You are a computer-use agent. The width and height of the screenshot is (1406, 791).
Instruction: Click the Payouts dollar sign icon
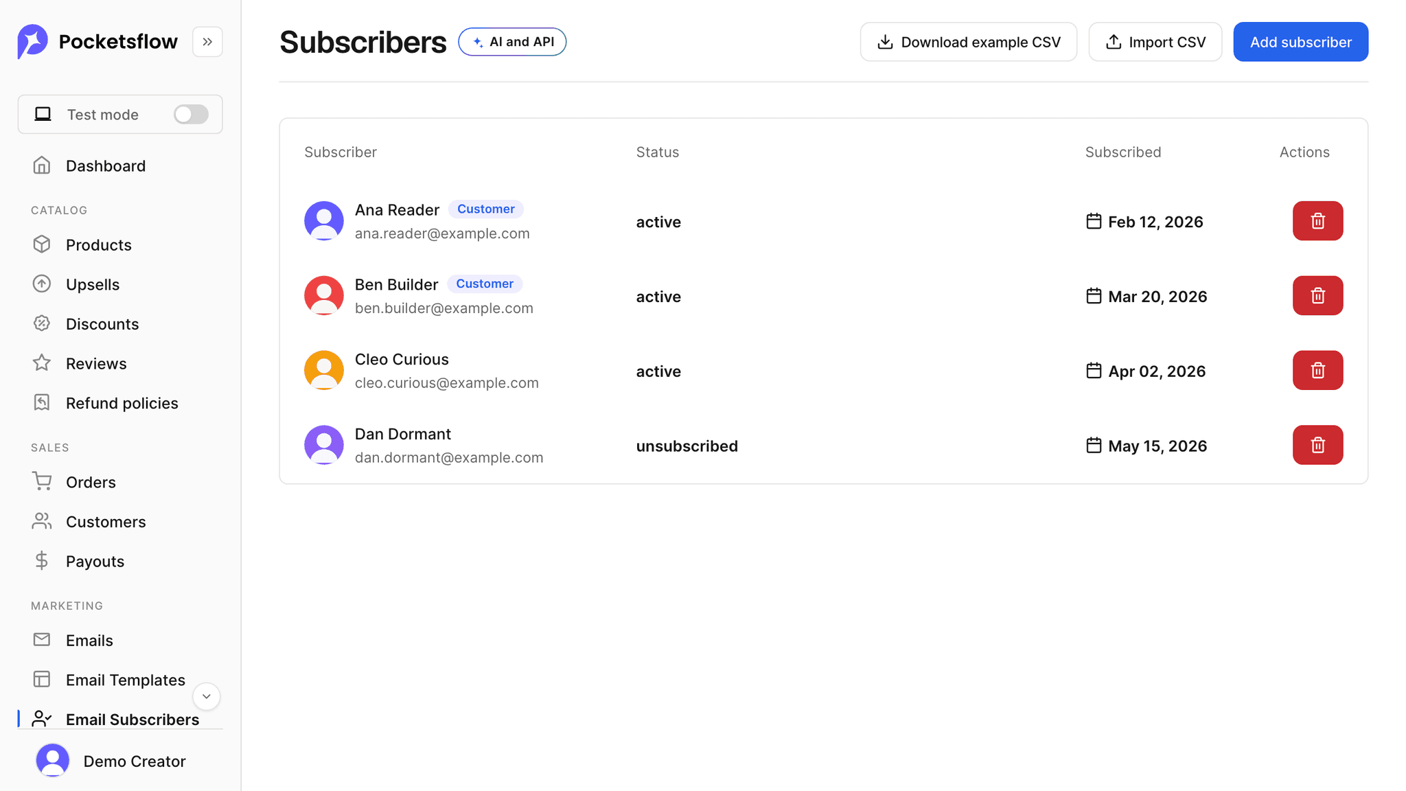[42, 561]
